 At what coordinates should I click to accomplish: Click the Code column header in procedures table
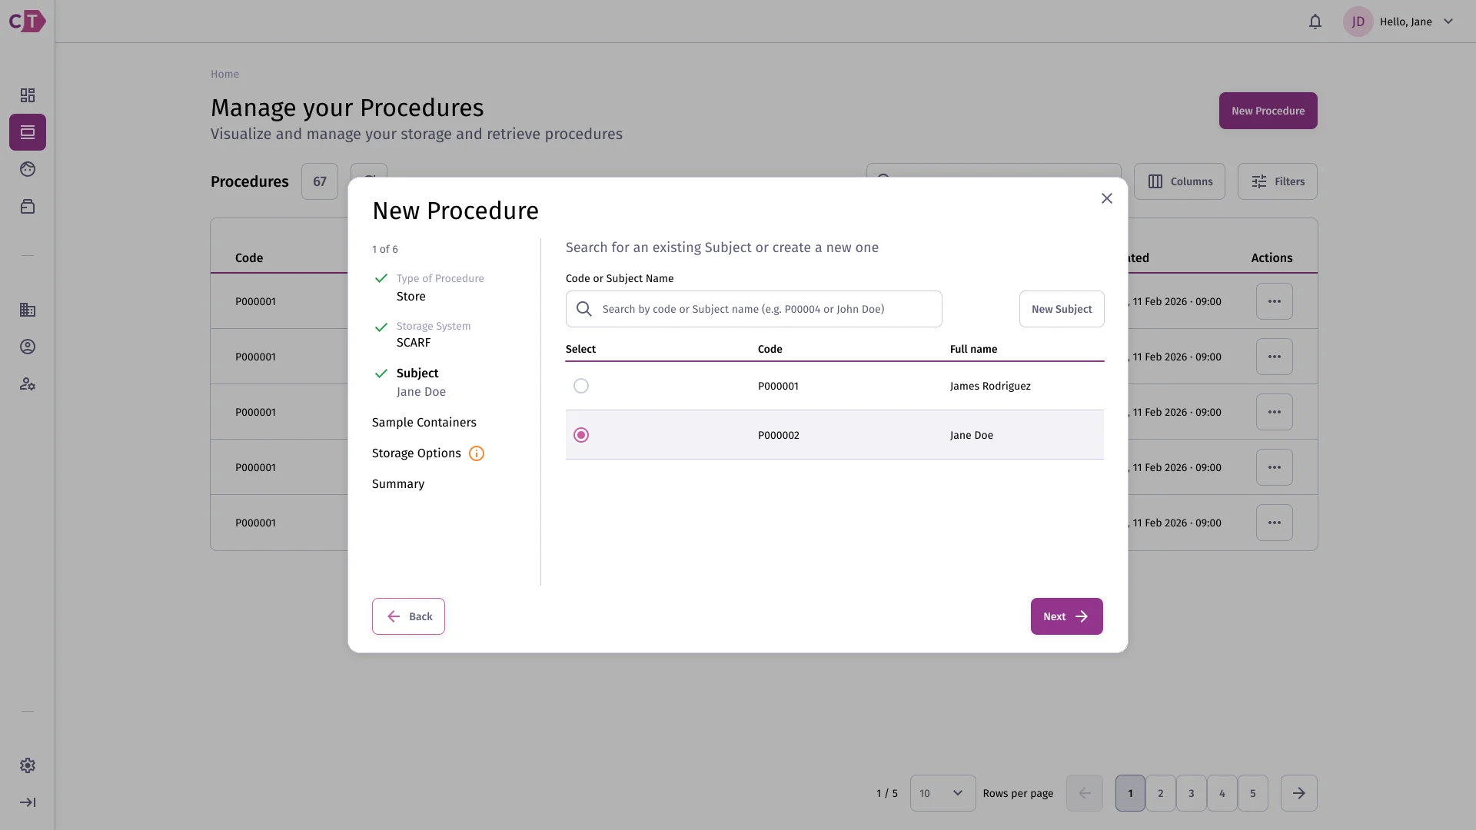[249, 258]
